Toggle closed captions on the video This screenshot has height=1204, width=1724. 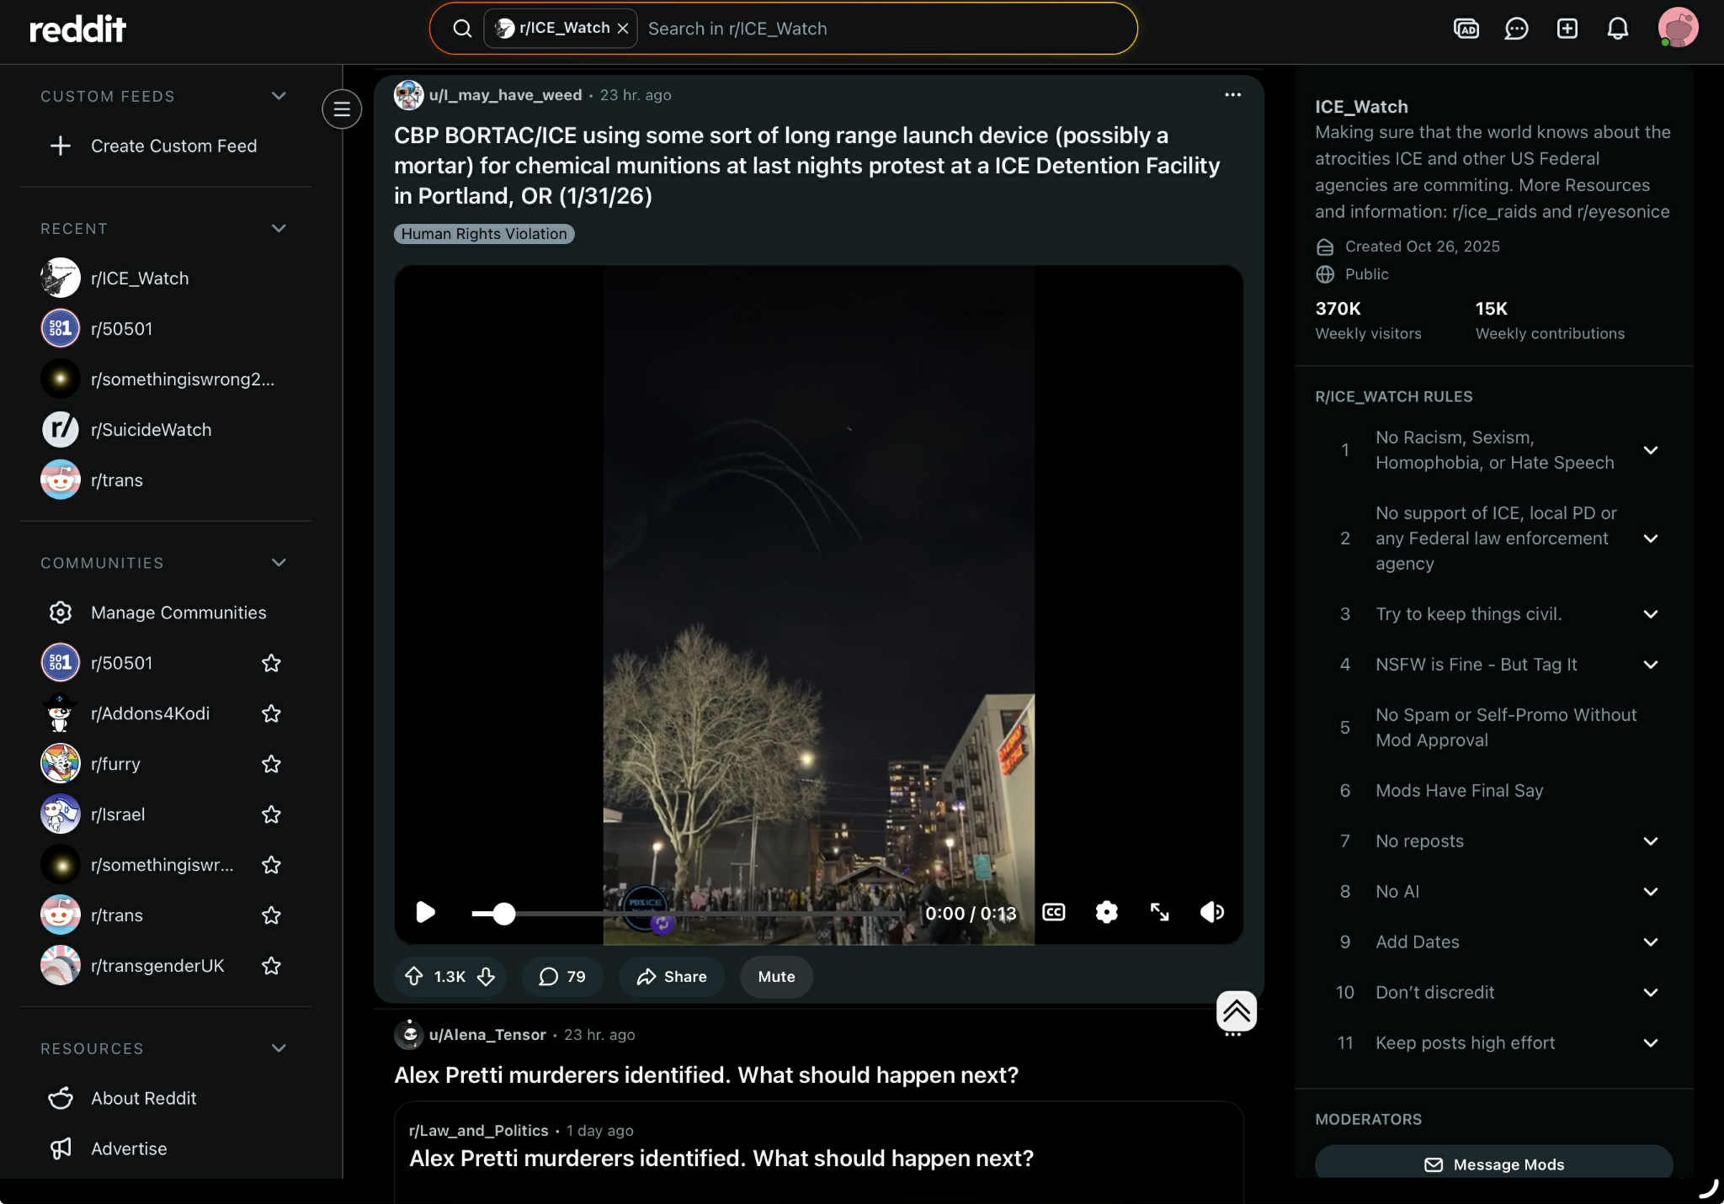pyautogui.click(x=1053, y=912)
